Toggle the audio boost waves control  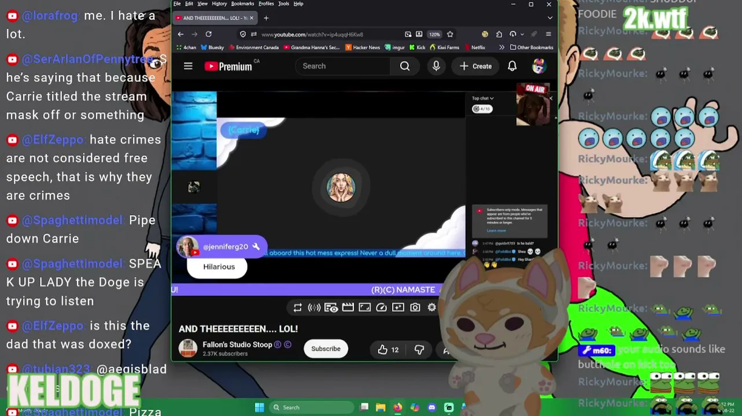pos(314,307)
